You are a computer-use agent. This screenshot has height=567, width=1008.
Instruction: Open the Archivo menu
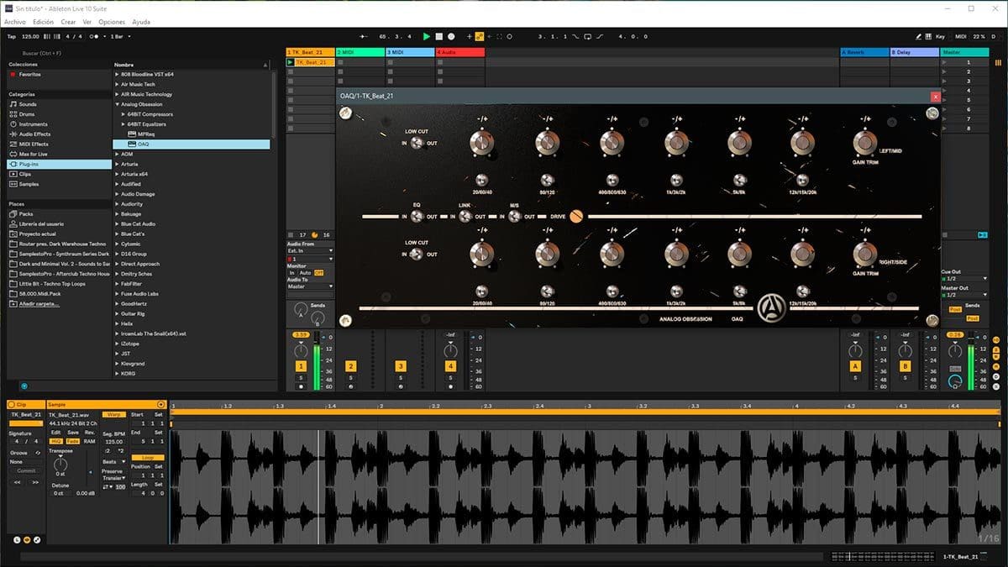pyautogui.click(x=15, y=22)
